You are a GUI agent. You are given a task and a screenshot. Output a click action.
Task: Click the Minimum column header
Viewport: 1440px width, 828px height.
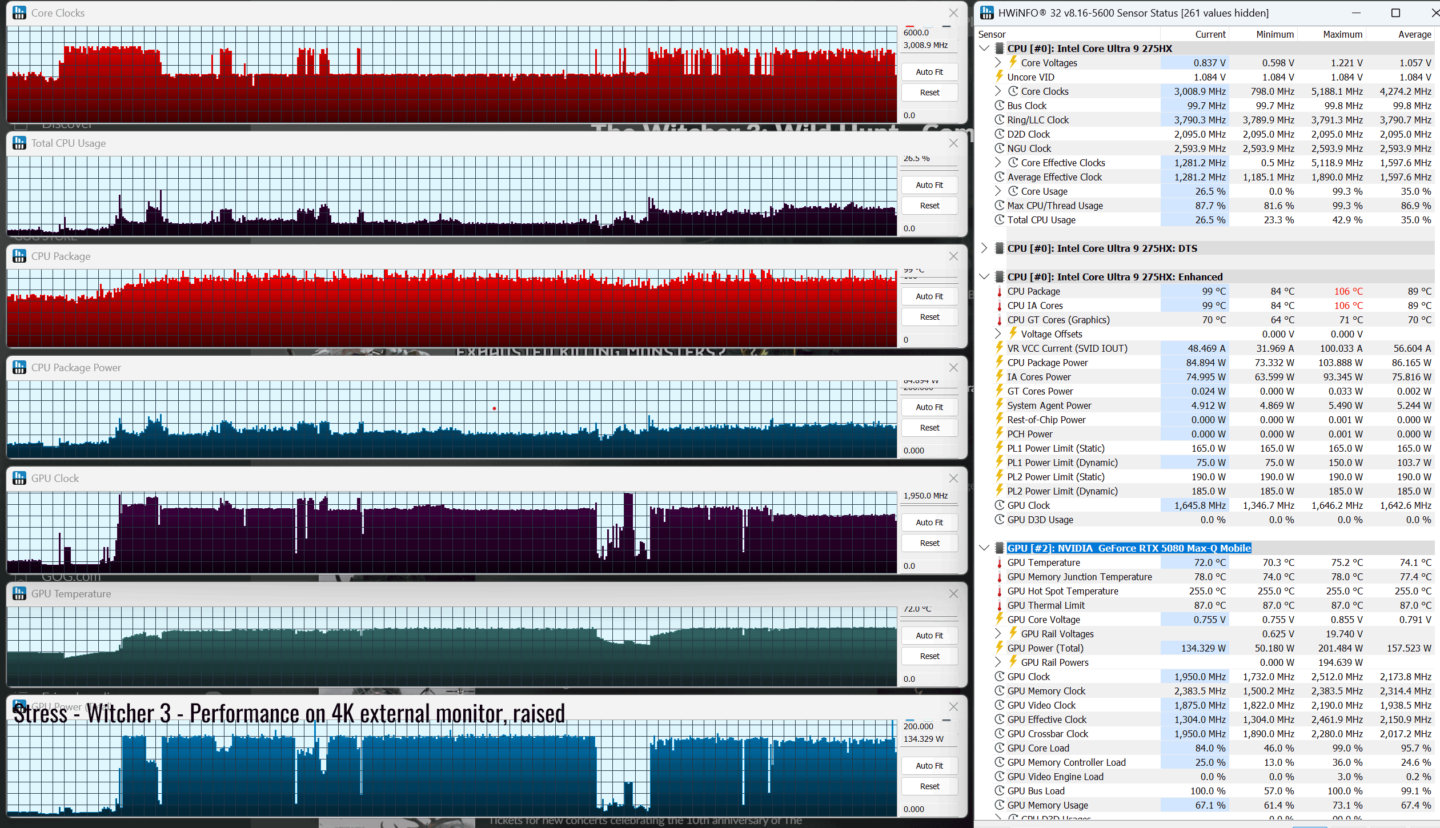pyautogui.click(x=1263, y=34)
